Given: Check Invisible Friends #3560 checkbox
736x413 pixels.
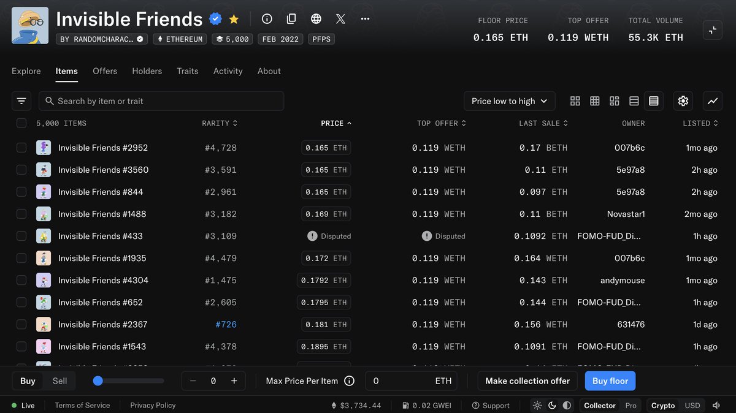Looking at the screenshot, I should coord(21,170).
